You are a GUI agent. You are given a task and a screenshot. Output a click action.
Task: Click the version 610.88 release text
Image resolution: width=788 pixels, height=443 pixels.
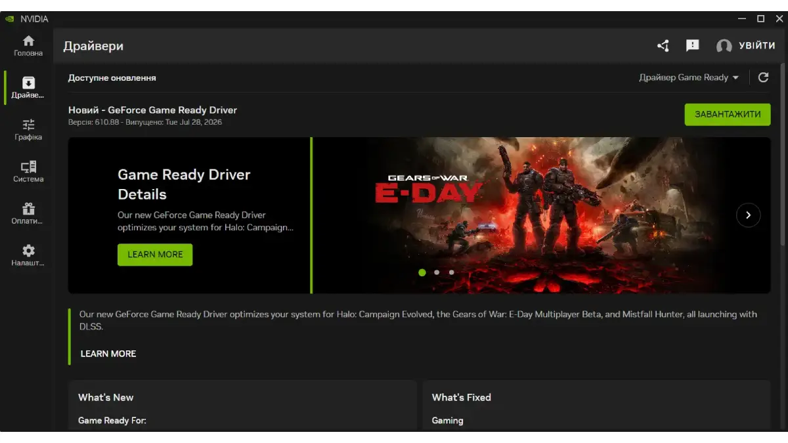(x=145, y=122)
